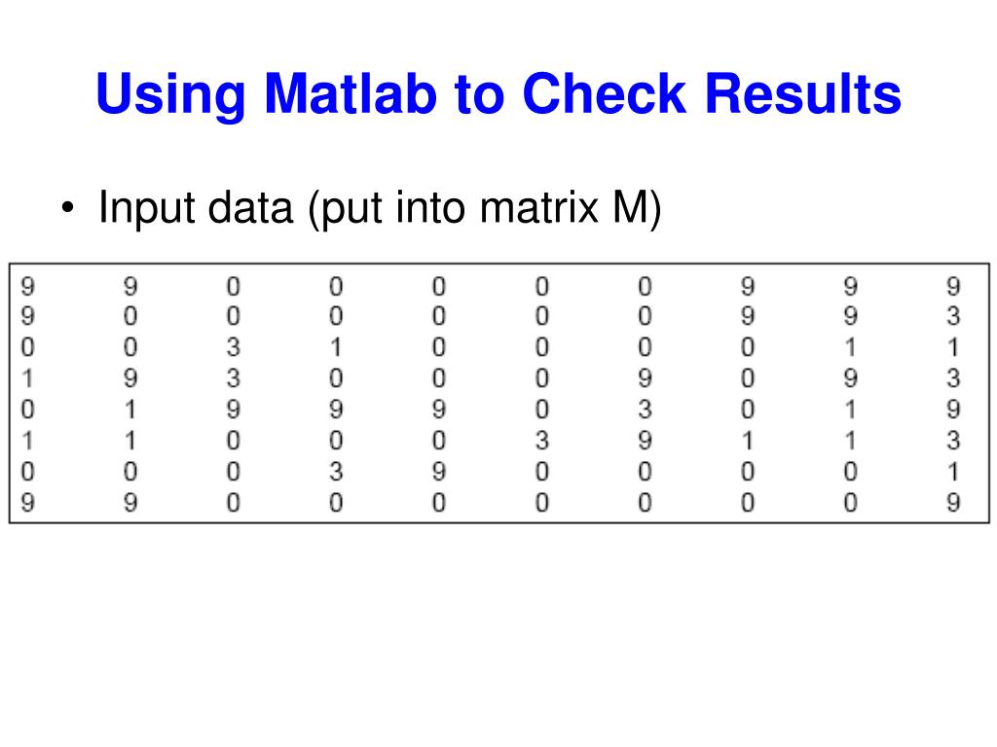Click the only 3 in the fifth matrix row
997x747 pixels.
point(645,409)
